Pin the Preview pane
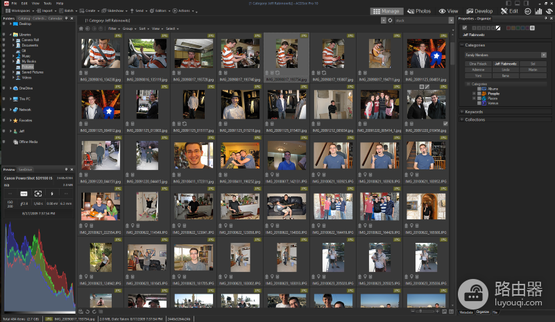 pyautogui.click(x=66, y=170)
